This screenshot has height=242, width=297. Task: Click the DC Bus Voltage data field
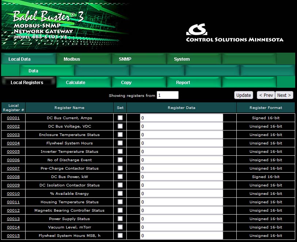[x=182, y=126]
